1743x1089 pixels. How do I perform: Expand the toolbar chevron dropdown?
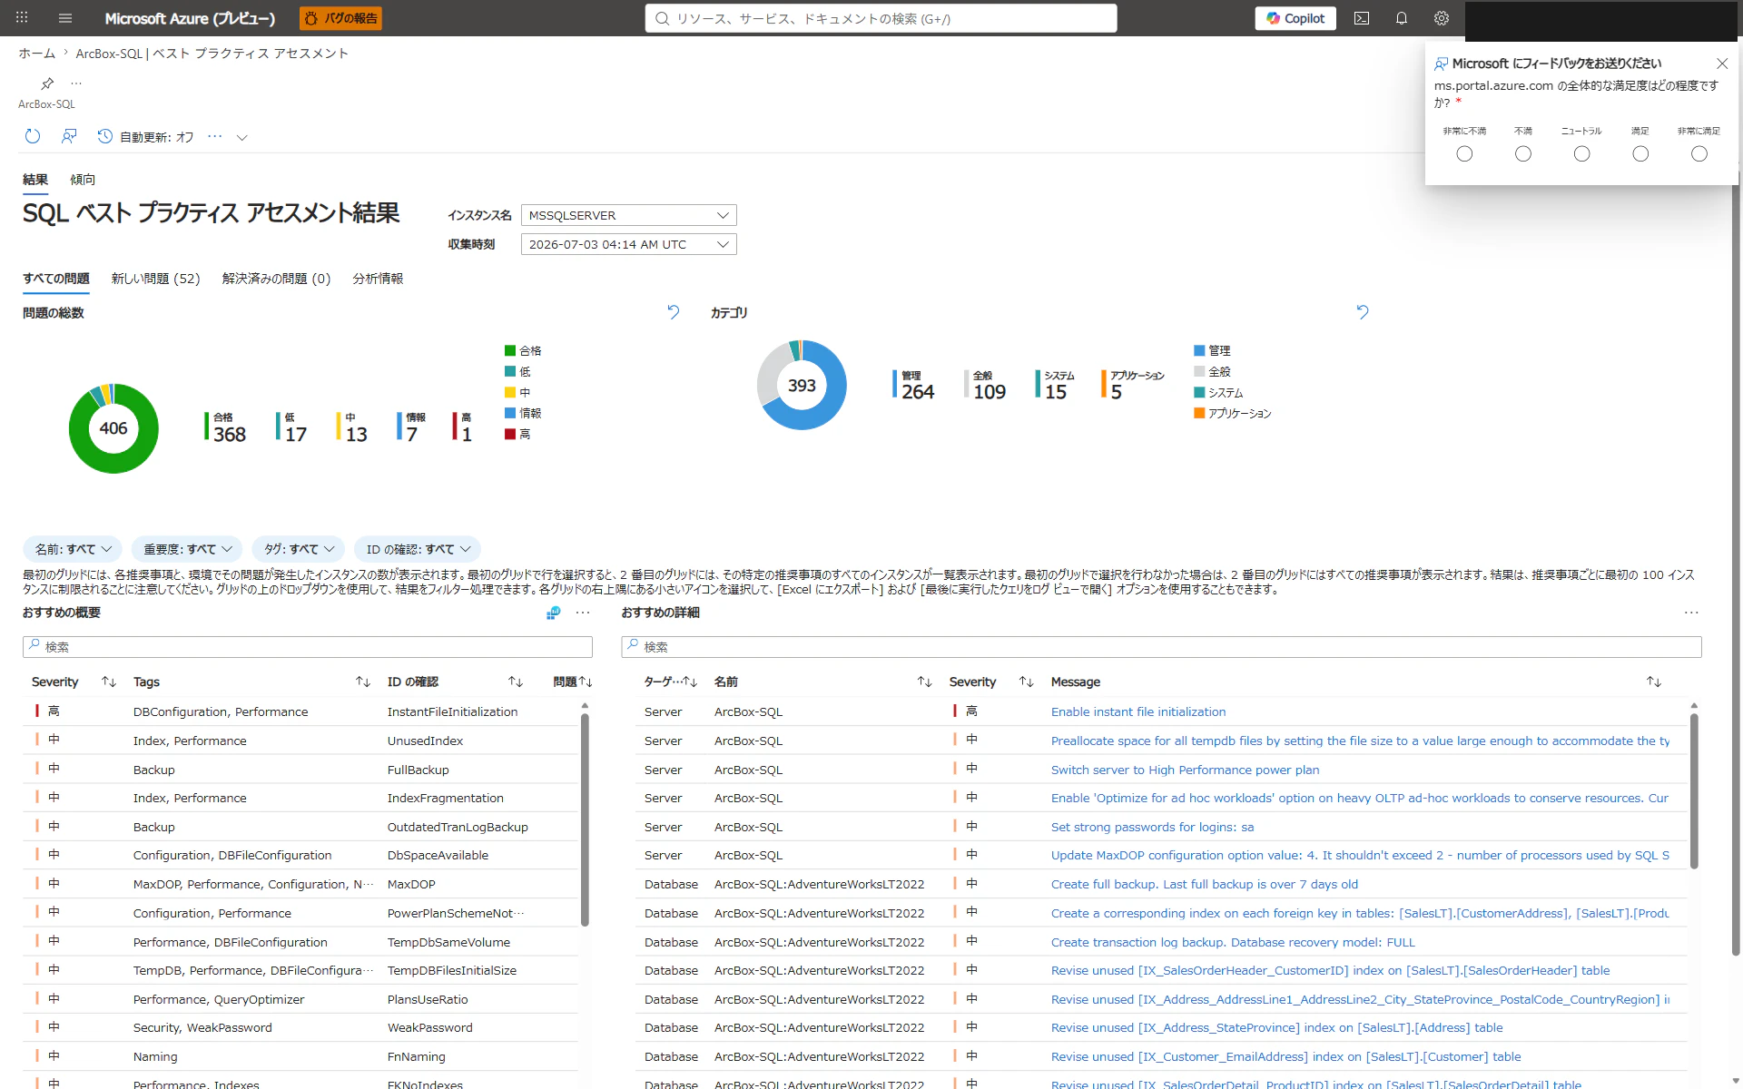tap(241, 138)
